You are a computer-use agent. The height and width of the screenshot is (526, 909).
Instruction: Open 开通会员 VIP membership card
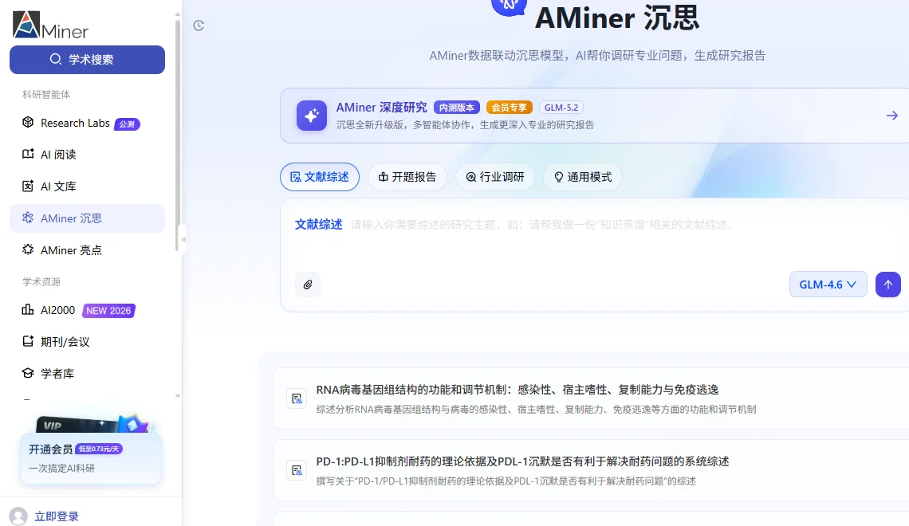(x=90, y=457)
